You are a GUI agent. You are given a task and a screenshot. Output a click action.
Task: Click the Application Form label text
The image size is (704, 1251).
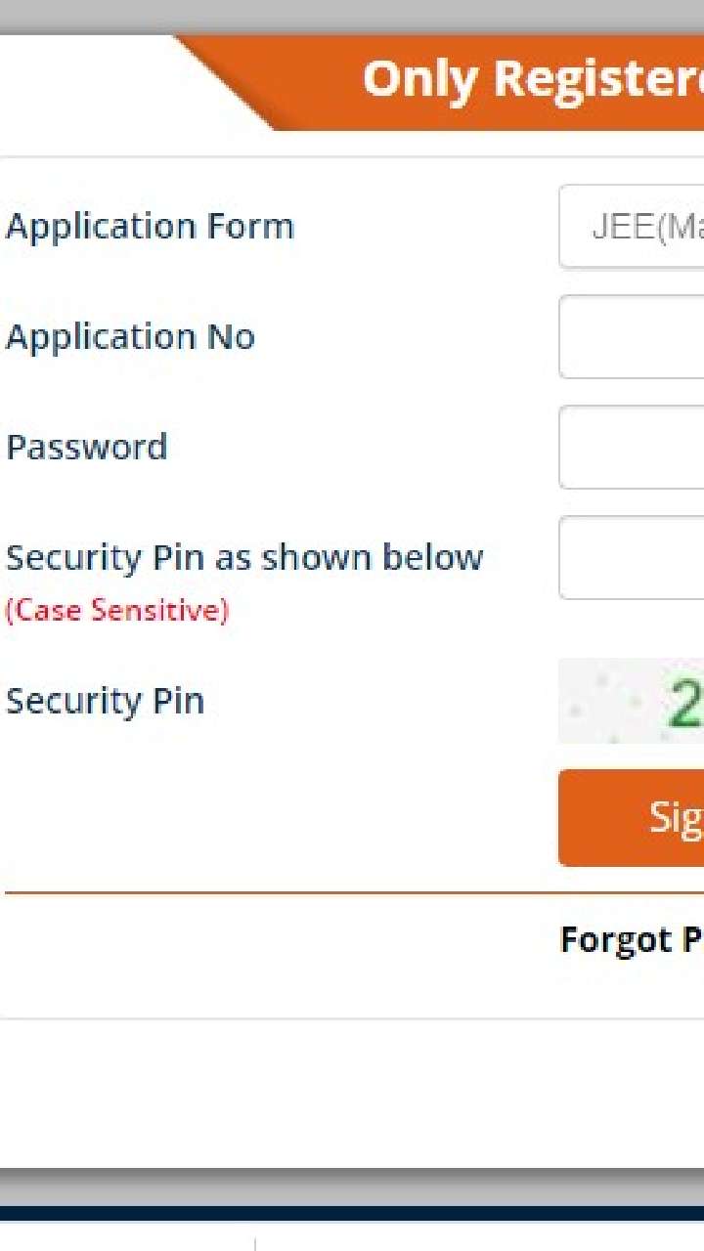tap(150, 227)
